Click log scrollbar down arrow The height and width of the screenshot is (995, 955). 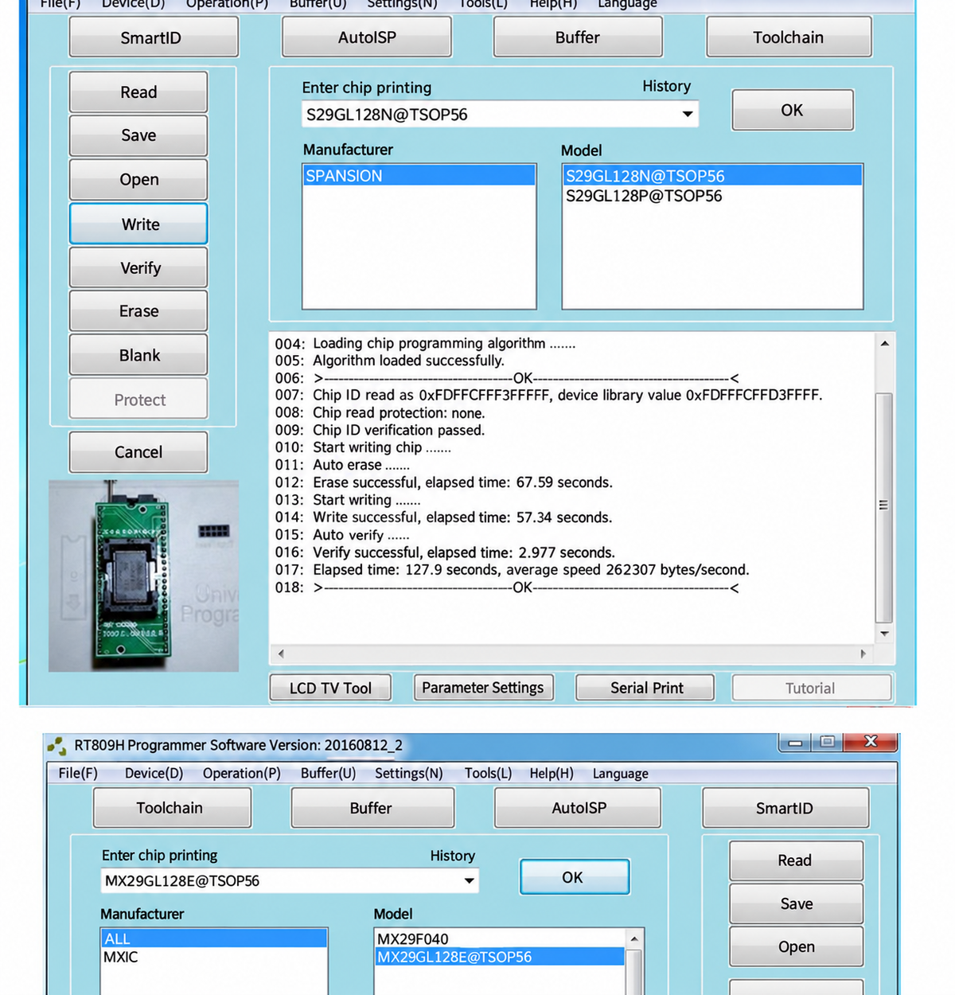point(884,634)
